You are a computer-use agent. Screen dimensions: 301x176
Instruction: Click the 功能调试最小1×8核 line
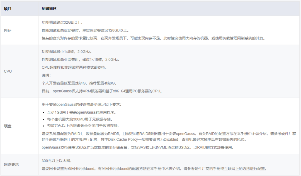pyautogui.click(x=67, y=52)
